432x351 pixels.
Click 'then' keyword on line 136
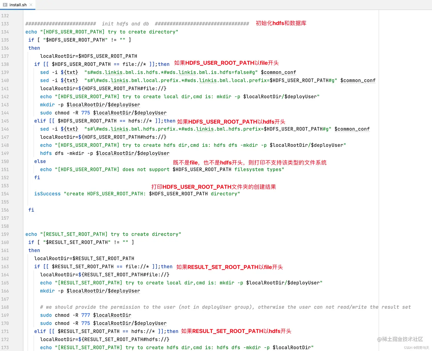[x=34, y=48]
